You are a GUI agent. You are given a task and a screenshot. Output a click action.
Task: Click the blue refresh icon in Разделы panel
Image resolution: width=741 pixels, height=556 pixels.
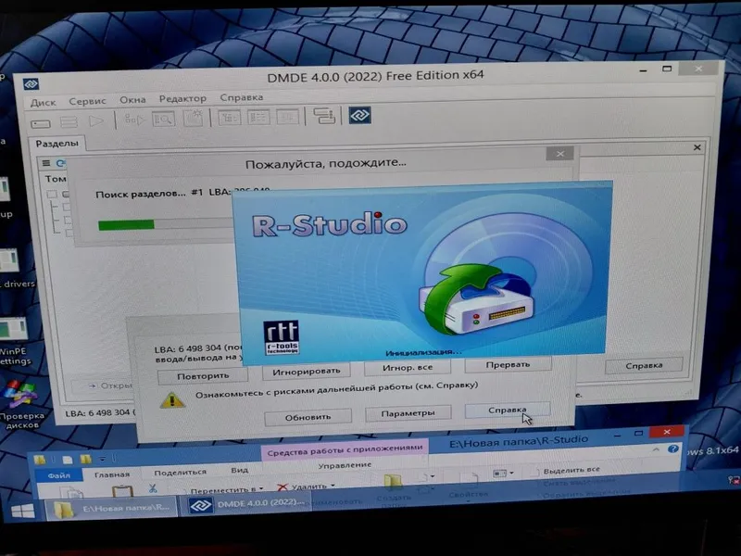[x=60, y=163]
